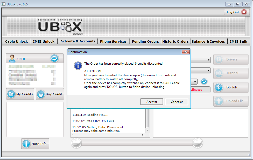The image size is (253, 160).
Task: Click the More Info icon
Action: (x=26, y=144)
